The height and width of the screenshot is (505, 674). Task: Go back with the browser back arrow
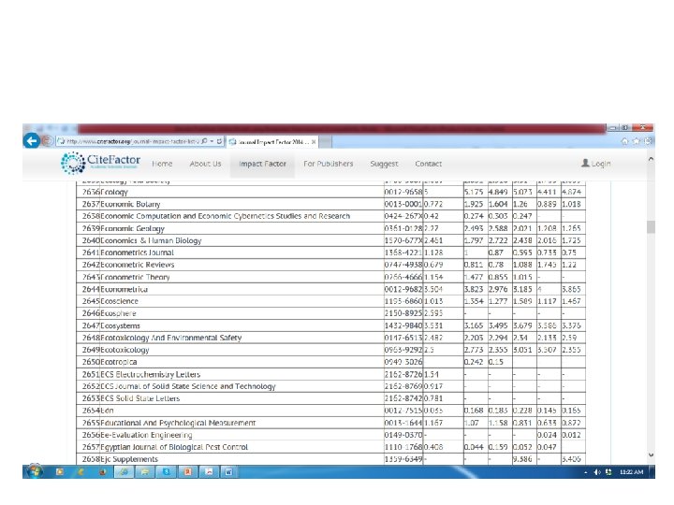pyautogui.click(x=32, y=140)
